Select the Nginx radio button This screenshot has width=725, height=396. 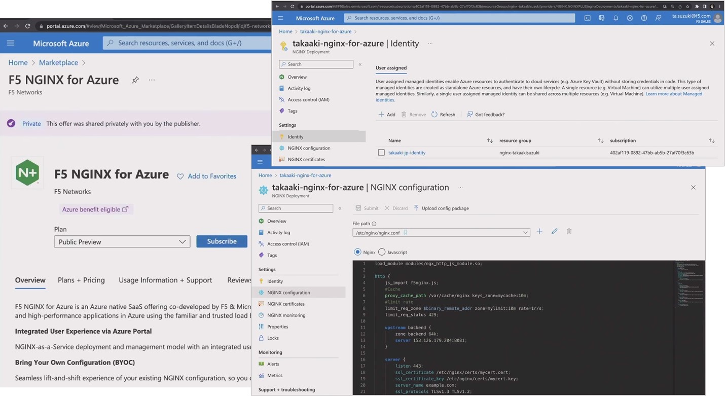pos(357,252)
